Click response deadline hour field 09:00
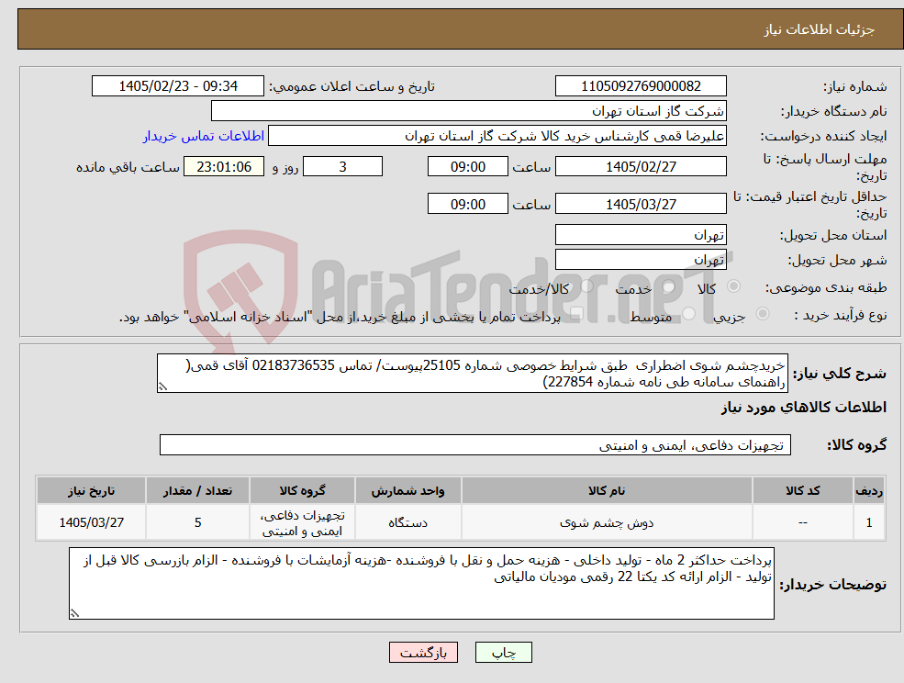Viewport: 904px width, 683px height. [467, 167]
